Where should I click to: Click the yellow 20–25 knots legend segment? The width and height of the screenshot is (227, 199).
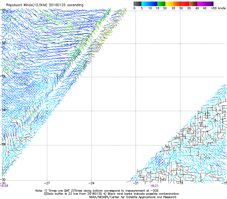click(x=169, y=4)
